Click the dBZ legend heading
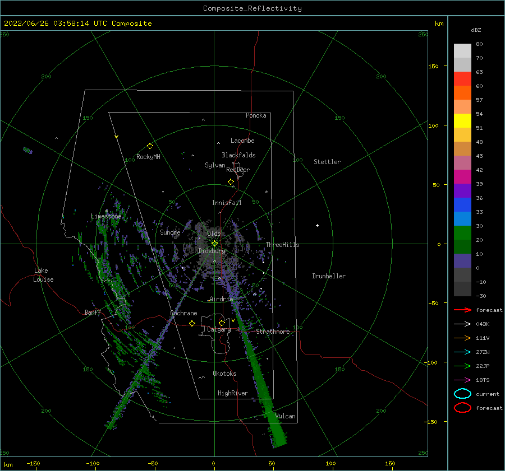 pyautogui.click(x=476, y=30)
